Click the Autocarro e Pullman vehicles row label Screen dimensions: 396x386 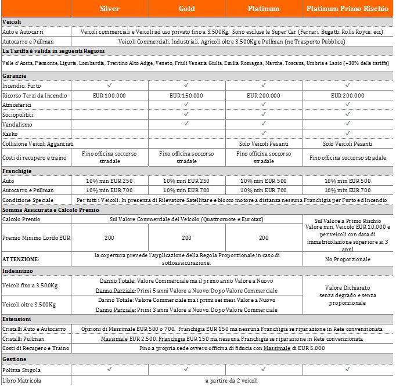tap(28, 42)
